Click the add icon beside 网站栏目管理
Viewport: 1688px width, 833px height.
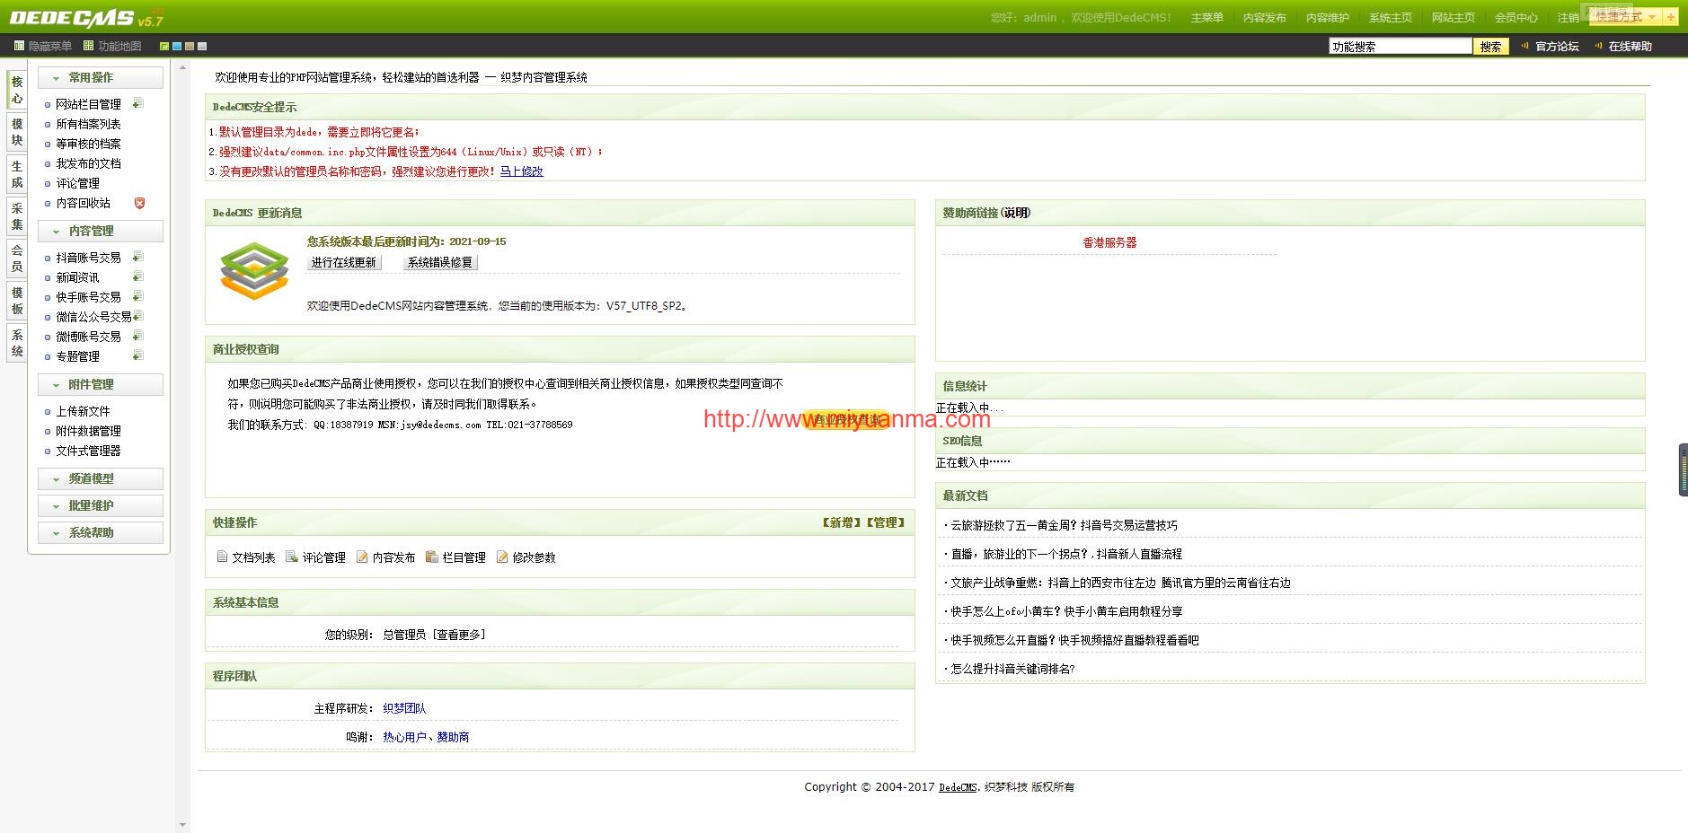[138, 104]
